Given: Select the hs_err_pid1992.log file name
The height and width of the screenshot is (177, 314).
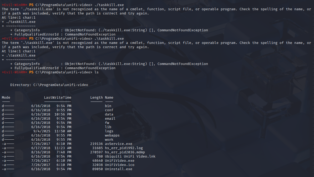Looking at the screenshot, I should [x=124, y=148].
